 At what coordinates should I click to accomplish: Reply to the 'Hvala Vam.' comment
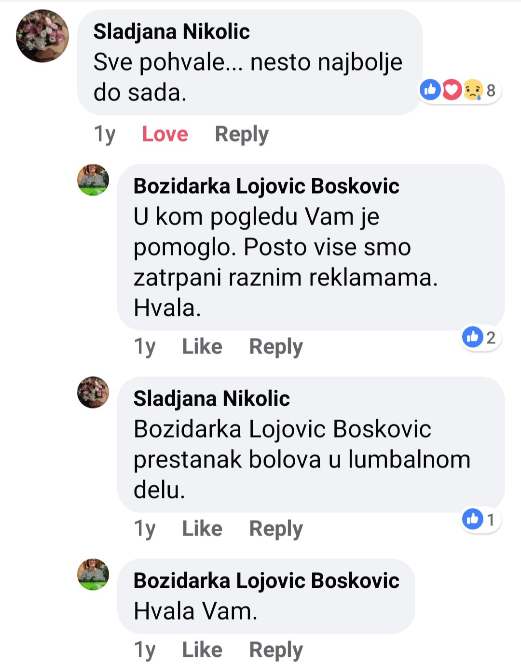[276, 650]
